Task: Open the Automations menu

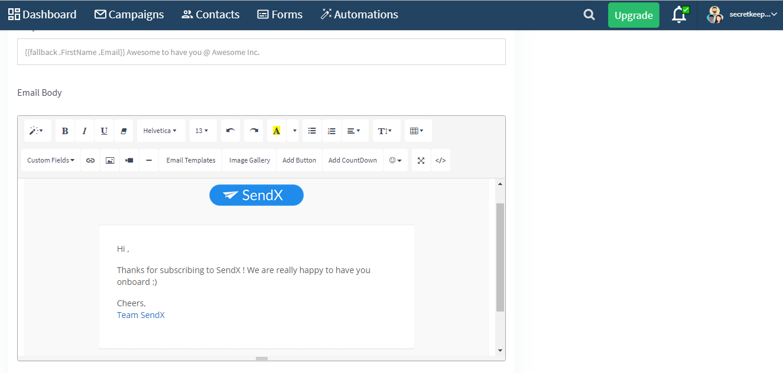Action: [x=359, y=15]
